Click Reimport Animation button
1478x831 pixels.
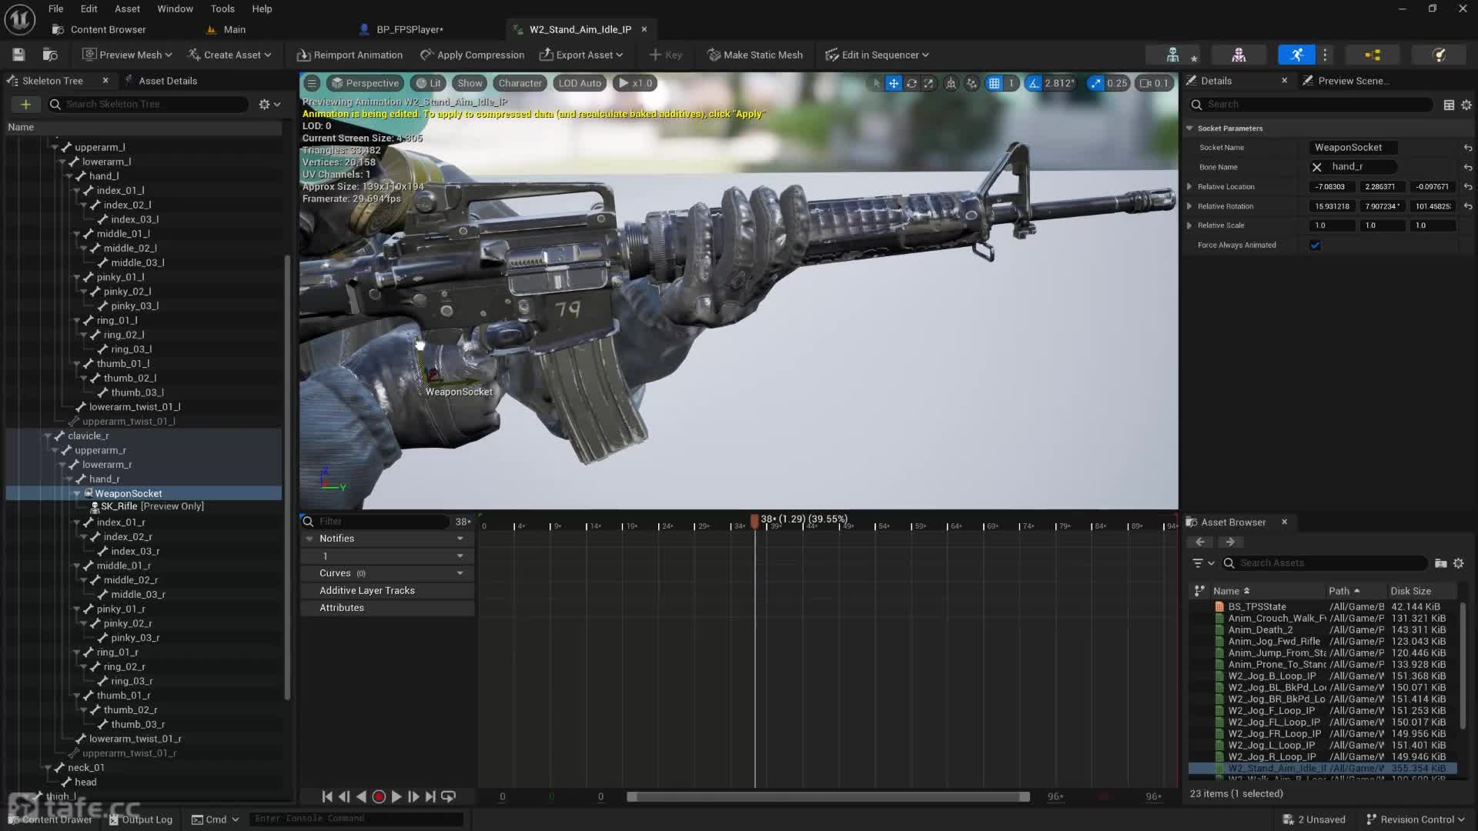click(350, 55)
